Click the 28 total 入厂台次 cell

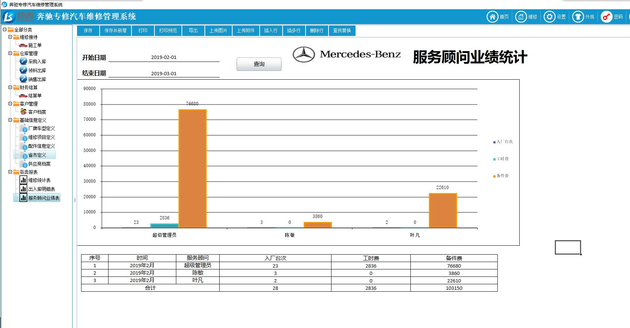pyautogui.click(x=275, y=288)
